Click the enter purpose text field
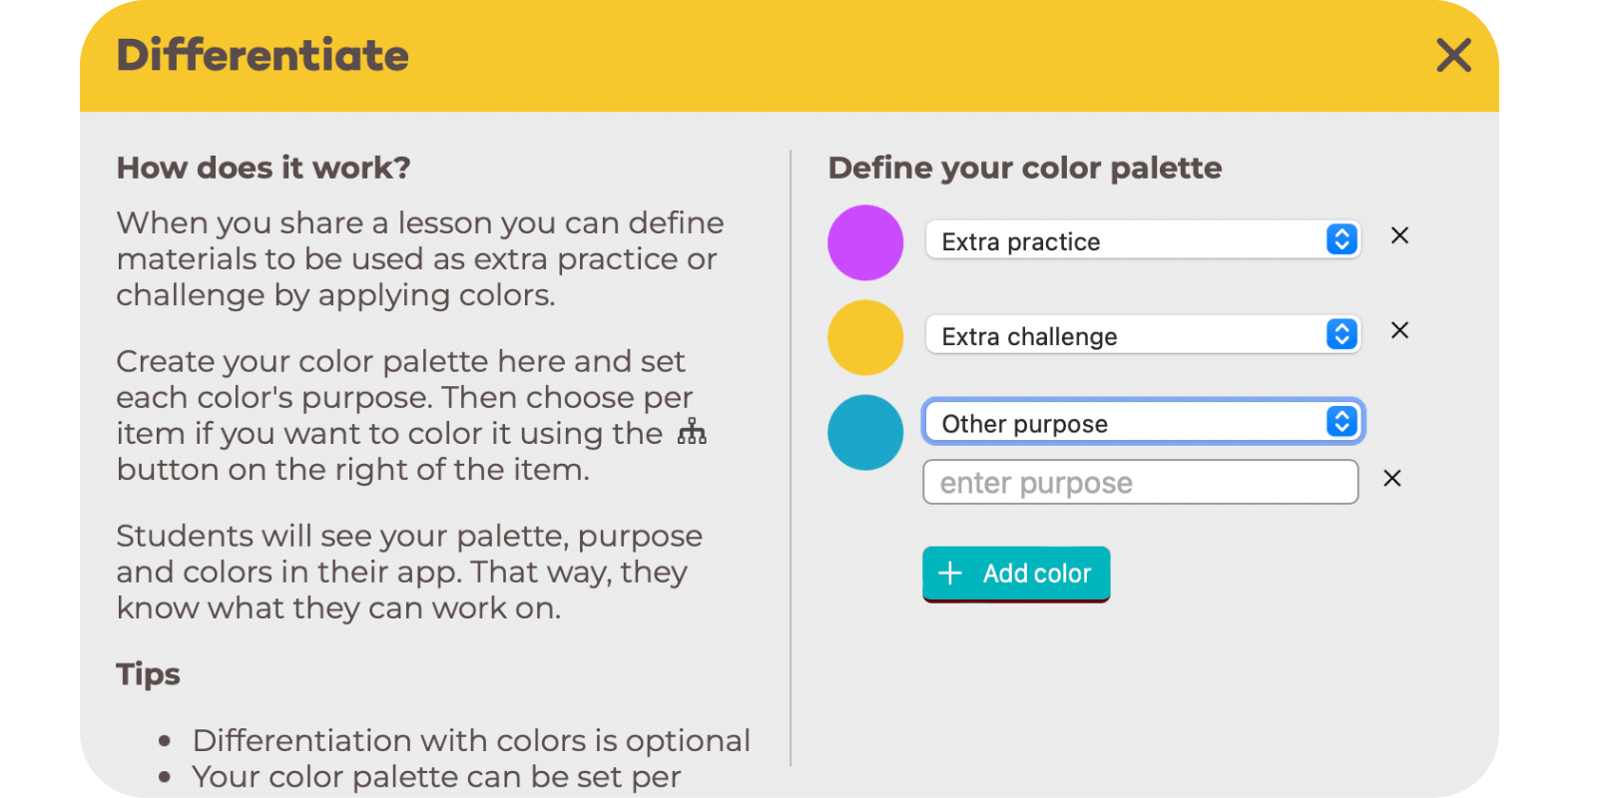The image size is (1597, 798). point(1141,482)
